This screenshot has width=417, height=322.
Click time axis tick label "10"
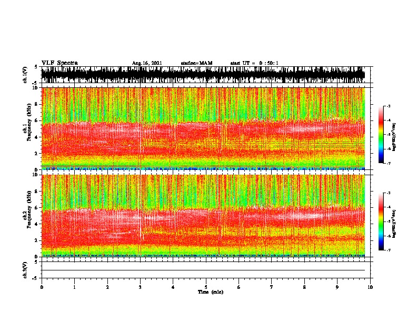(x=370, y=287)
